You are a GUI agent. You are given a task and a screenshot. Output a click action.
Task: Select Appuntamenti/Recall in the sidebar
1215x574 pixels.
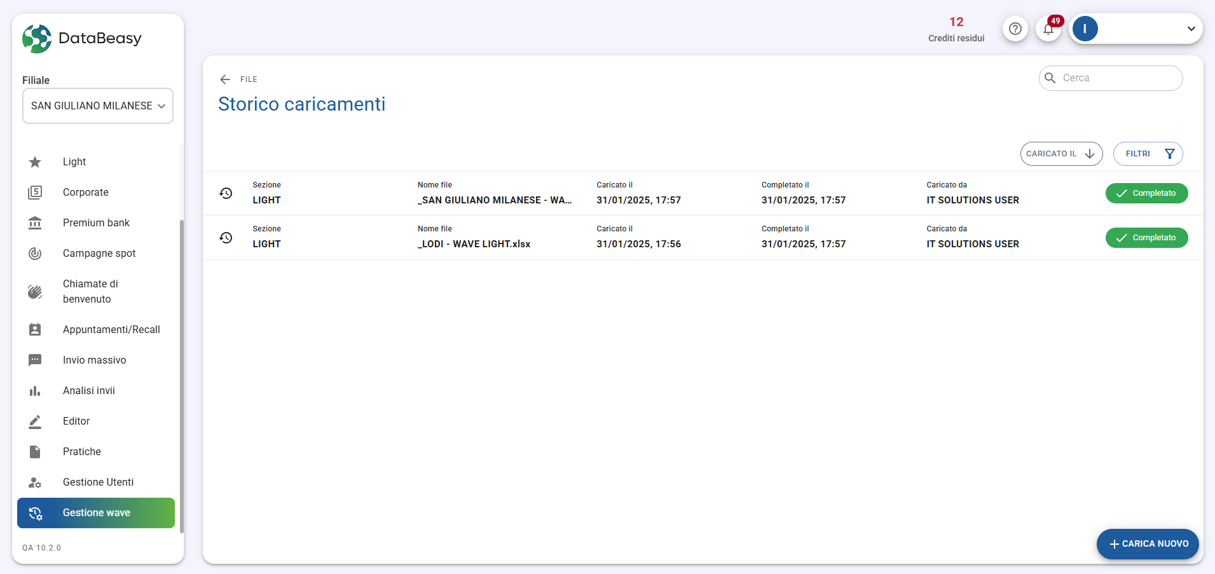111,330
